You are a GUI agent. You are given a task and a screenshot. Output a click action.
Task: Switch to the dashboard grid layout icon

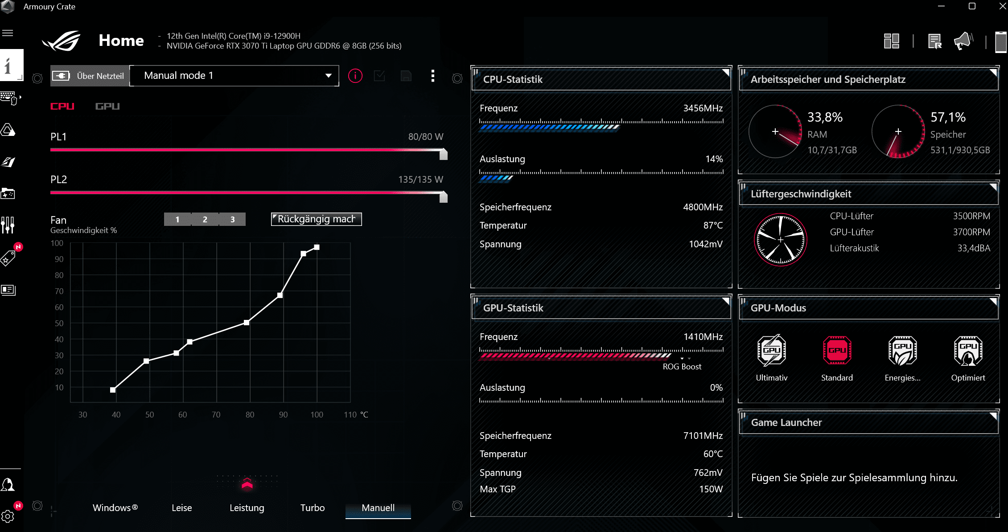click(x=891, y=41)
